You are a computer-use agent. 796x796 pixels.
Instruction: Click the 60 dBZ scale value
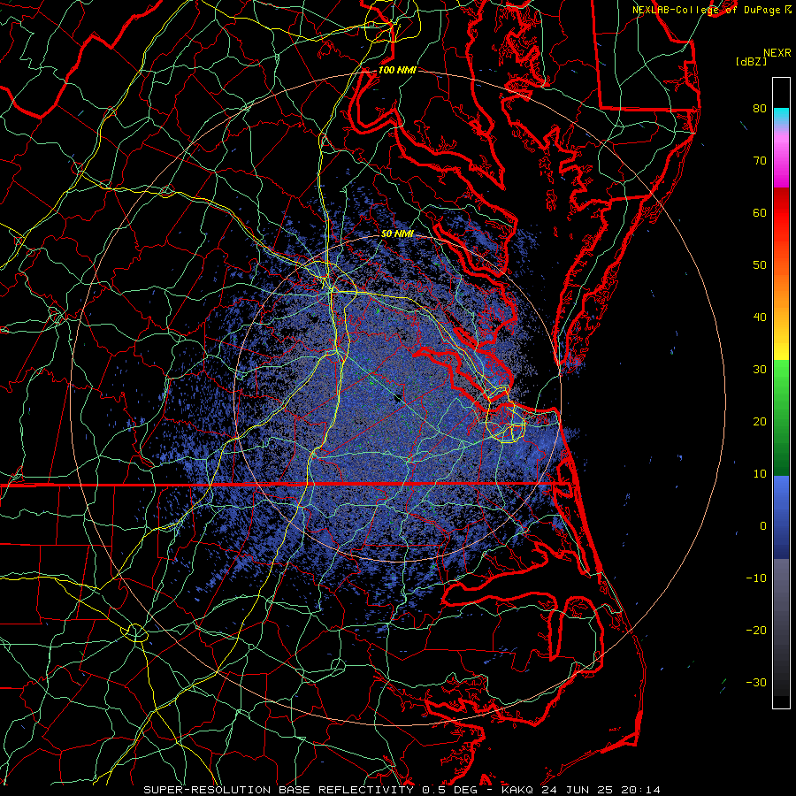760,213
